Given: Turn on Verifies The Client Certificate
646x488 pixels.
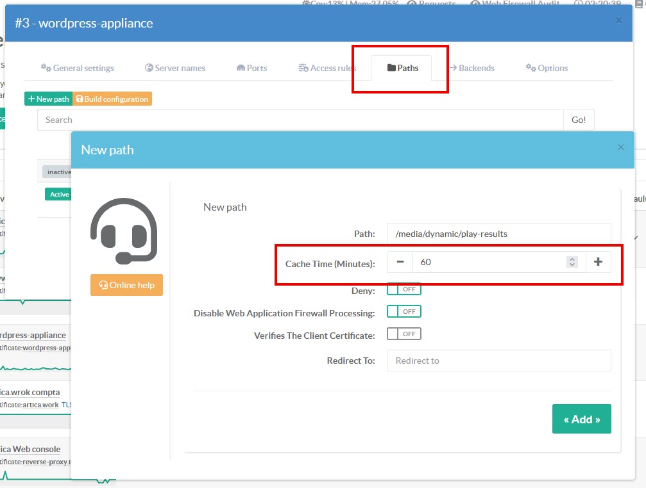Looking at the screenshot, I should 404,334.
